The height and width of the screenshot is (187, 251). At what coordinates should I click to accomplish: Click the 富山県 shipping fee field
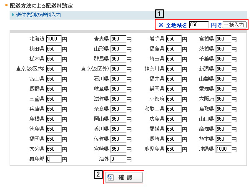pyautogui.click(x=54, y=79)
